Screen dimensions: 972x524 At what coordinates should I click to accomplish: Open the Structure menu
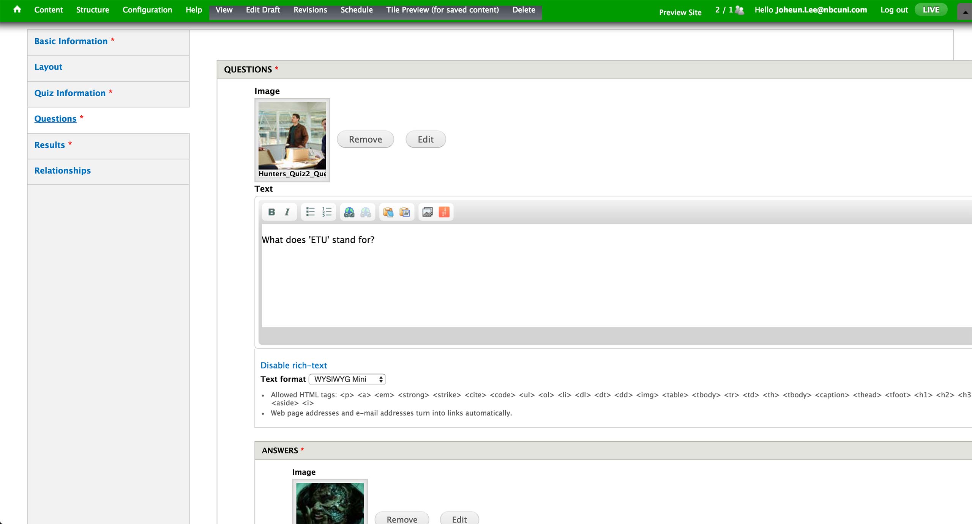[x=92, y=10]
